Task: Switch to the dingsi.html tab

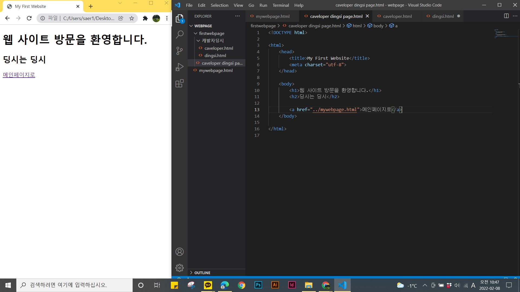Action: (443, 16)
